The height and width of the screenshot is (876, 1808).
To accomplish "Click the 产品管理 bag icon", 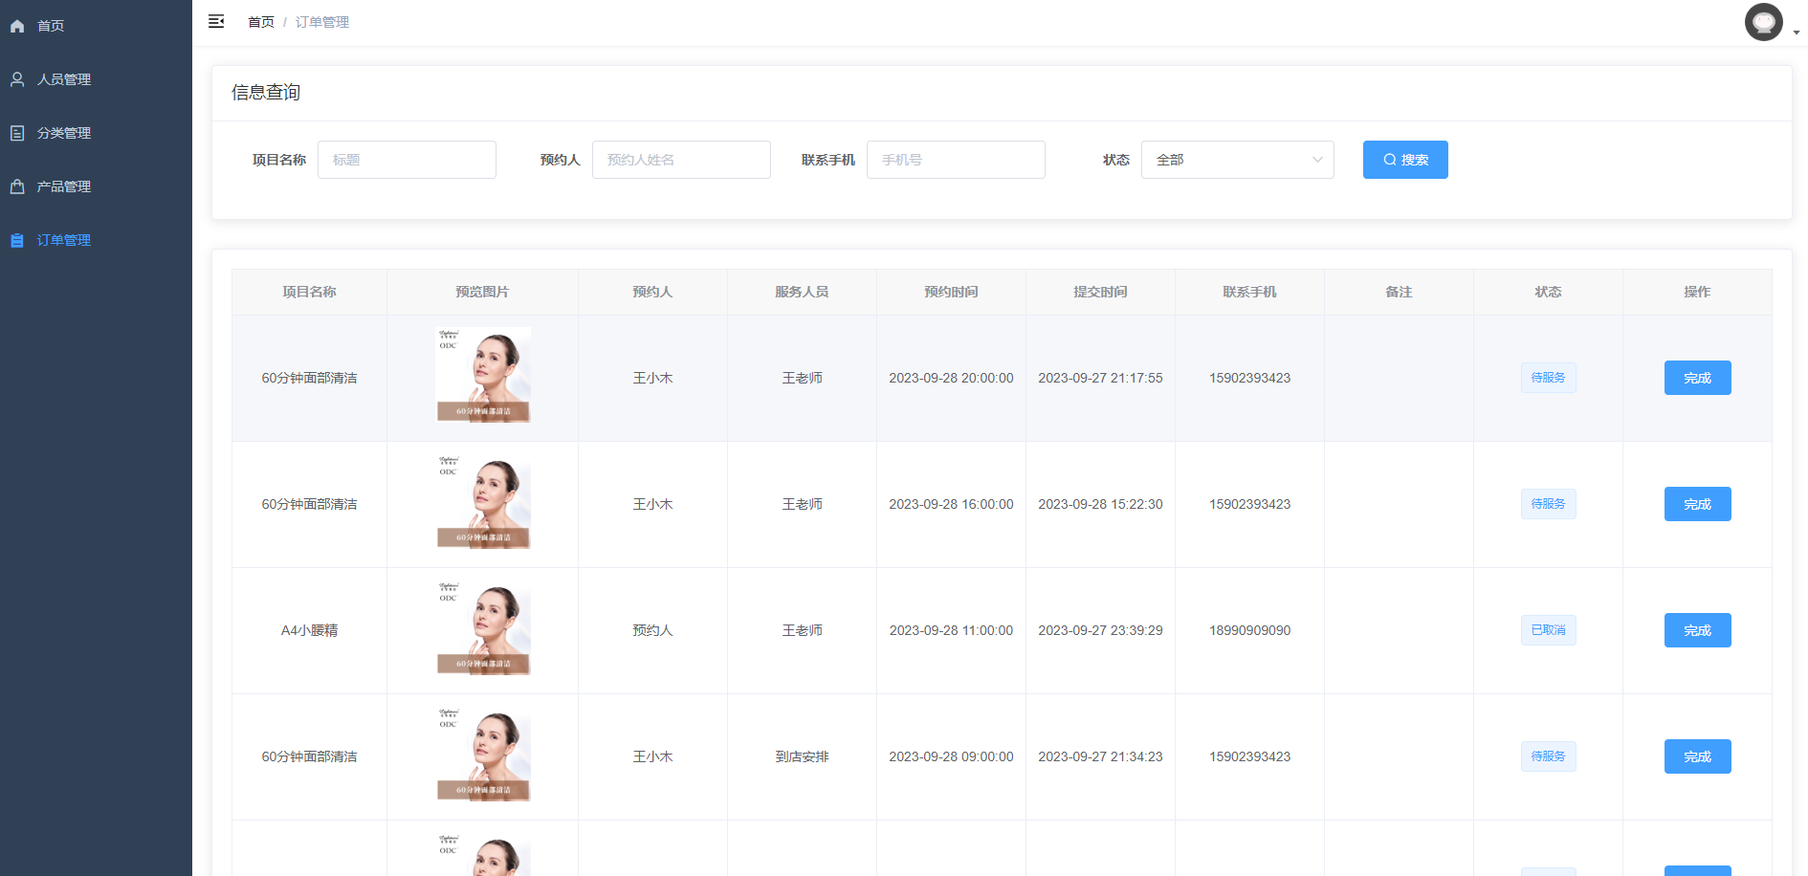I will point(17,186).
